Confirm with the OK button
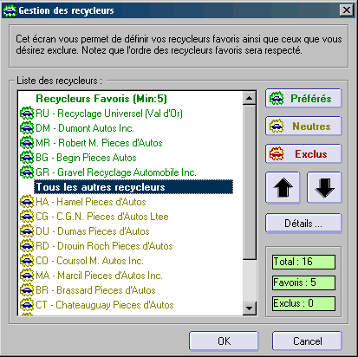This screenshot has width=358, height=357. [x=224, y=341]
